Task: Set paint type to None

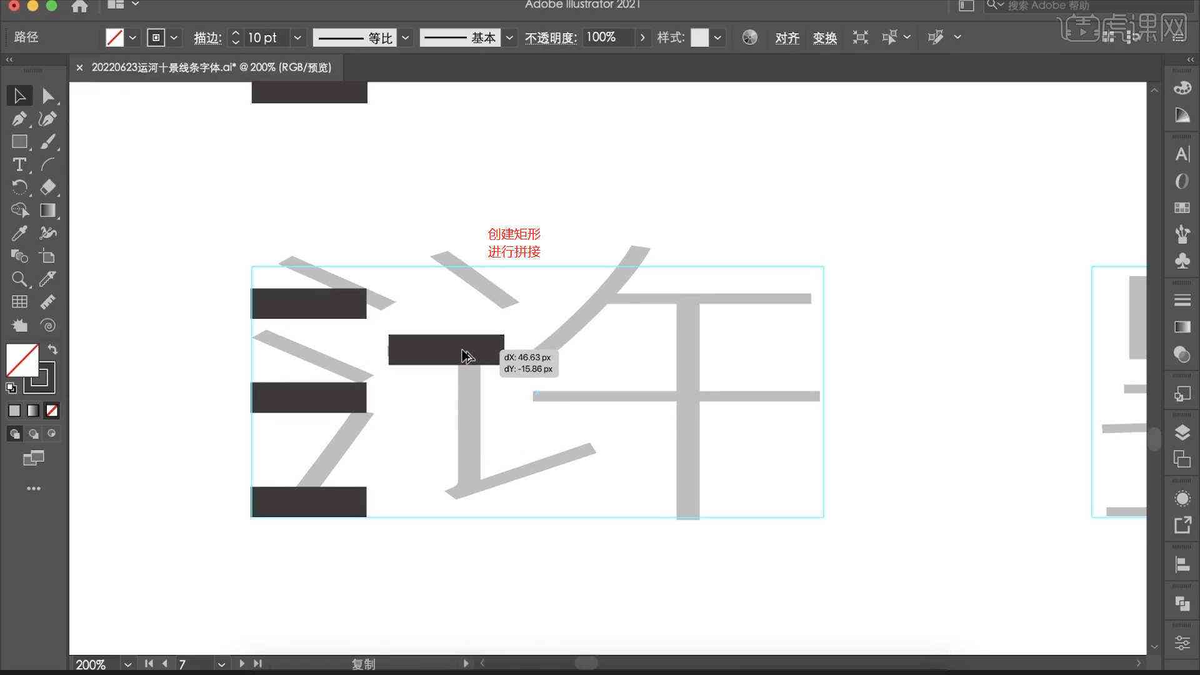Action: tap(52, 411)
